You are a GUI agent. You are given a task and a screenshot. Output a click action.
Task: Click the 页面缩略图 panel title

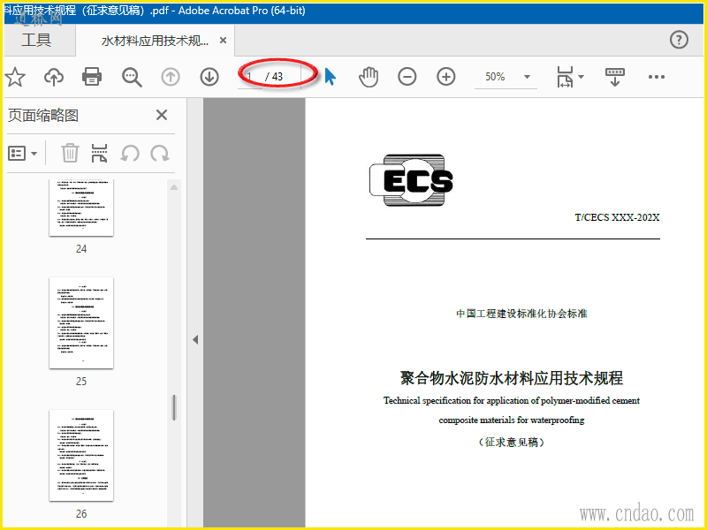coord(43,116)
